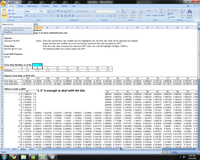The height and width of the screenshot is (160, 200).
Task: Toggle Underline formatting
Action: 34,16
